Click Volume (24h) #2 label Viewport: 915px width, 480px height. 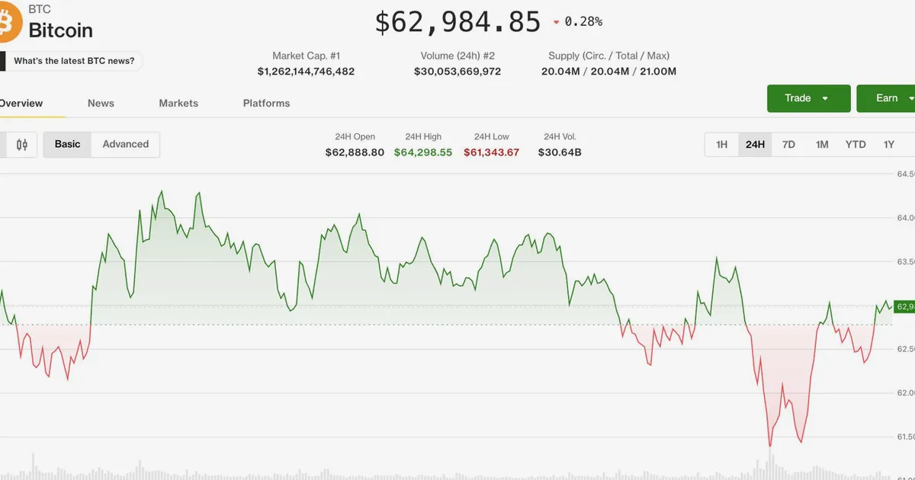pyautogui.click(x=457, y=56)
